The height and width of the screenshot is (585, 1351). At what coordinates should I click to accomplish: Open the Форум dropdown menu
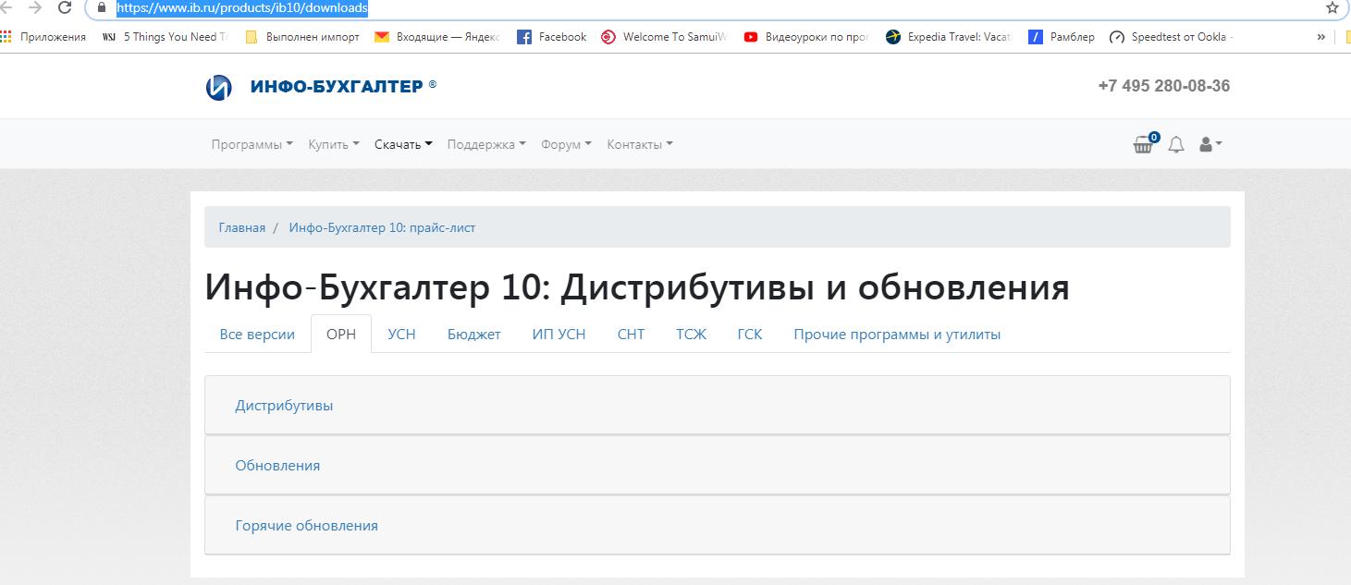tap(566, 144)
